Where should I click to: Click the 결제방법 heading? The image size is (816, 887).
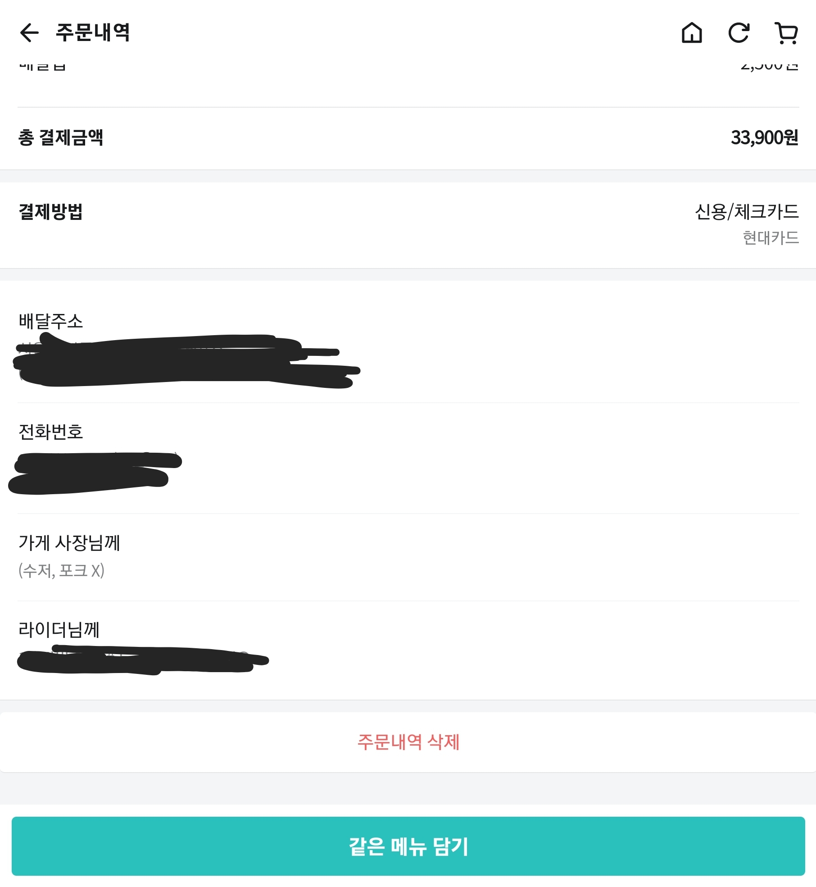(51, 212)
